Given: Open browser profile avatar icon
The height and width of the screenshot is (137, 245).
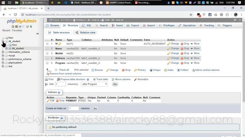Looking at the screenshot, I should click(x=236, y=14).
